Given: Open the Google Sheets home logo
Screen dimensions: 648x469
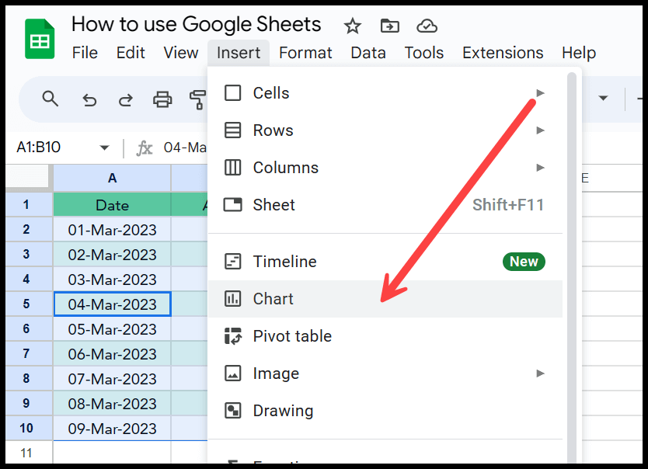Looking at the screenshot, I should (40, 40).
